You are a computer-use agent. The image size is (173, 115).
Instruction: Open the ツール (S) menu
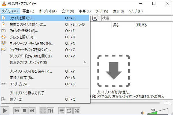tap(101, 11)
